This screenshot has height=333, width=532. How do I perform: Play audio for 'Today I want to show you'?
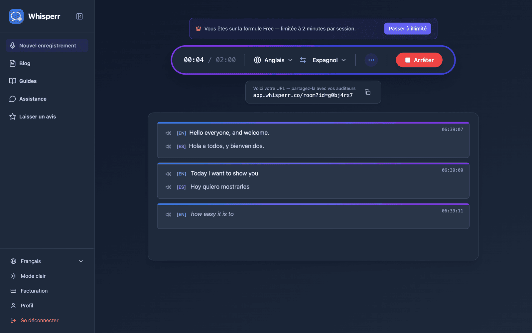[x=169, y=174]
